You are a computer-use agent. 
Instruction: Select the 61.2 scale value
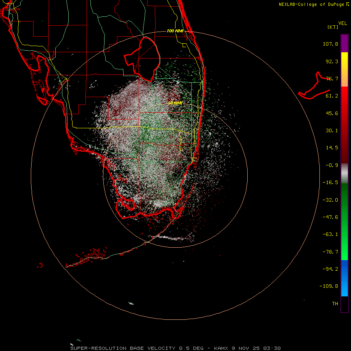(332, 96)
